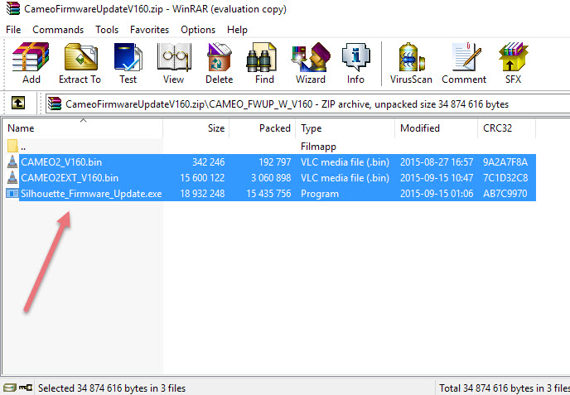This screenshot has height=395, width=570.
Task: Click packed value 15 435 756
Action: 268,194
